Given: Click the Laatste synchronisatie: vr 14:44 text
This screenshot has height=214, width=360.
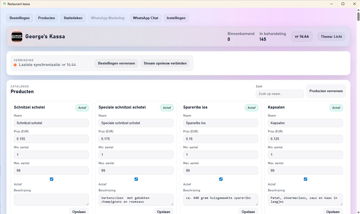Looking at the screenshot, I should pos(47,65).
